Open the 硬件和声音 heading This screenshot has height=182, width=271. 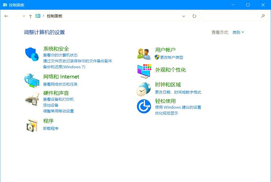point(56,93)
